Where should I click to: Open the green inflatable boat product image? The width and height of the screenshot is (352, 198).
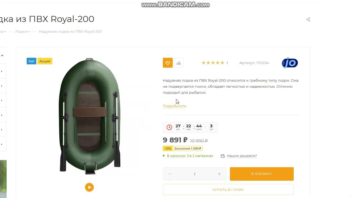click(90, 116)
